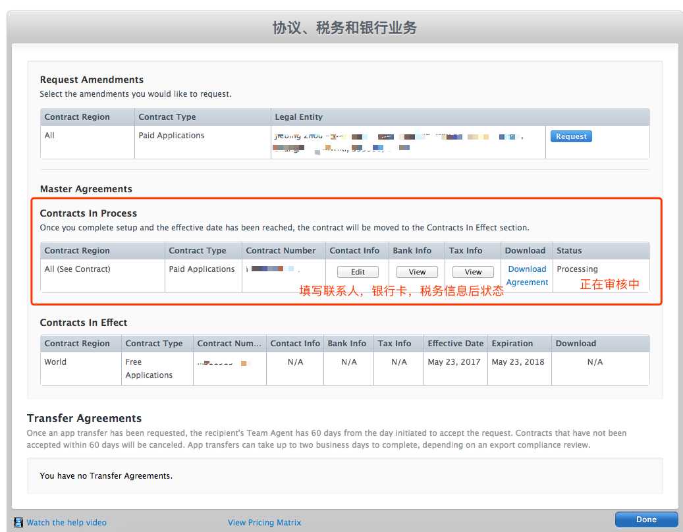Click the N/A under Tax Info in Contracts In Effect

tap(399, 361)
